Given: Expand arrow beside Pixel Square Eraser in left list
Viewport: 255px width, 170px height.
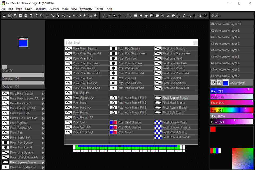Looking at the screenshot, I should coord(43,163).
